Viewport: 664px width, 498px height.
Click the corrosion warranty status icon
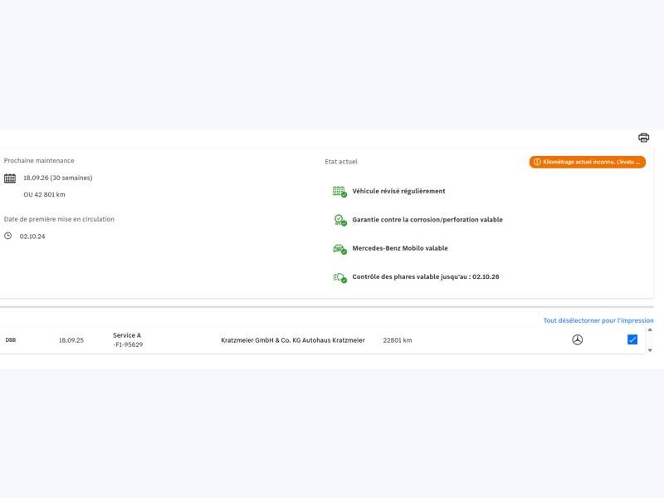339,220
